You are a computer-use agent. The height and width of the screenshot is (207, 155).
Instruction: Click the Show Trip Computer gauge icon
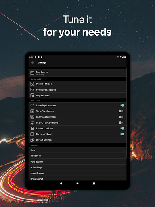tap(32, 106)
